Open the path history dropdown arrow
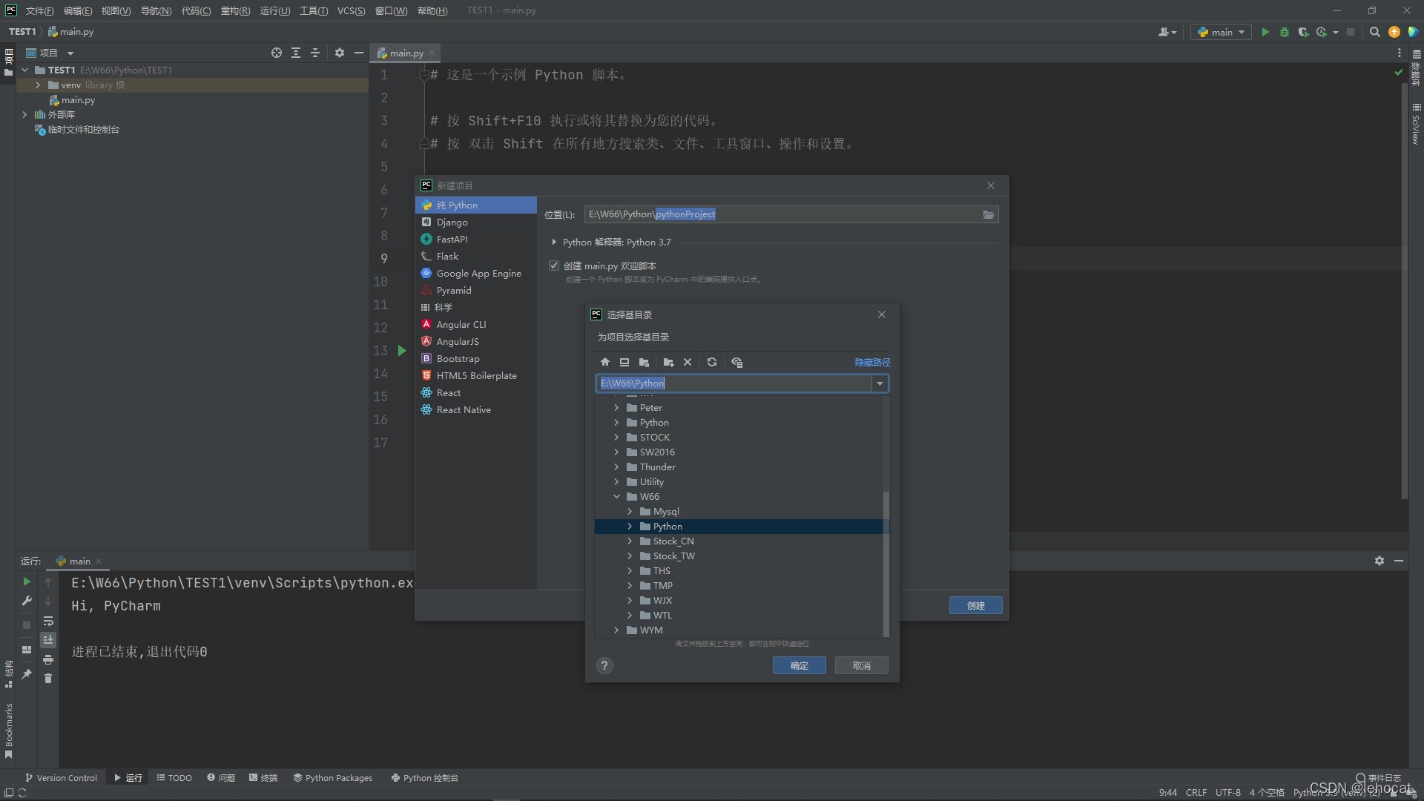The height and width of the screenshot is (801, 1424). [x=880, y=383]
